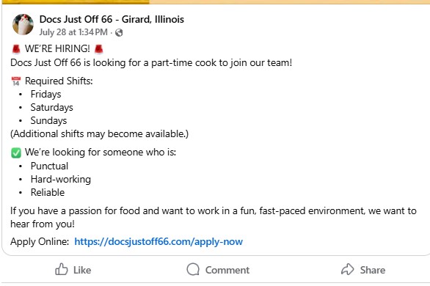This screenshot has height=286, width=430.
Task: Click the red siren emoji after WE'RE HIRING
Action: click(99, 49)
